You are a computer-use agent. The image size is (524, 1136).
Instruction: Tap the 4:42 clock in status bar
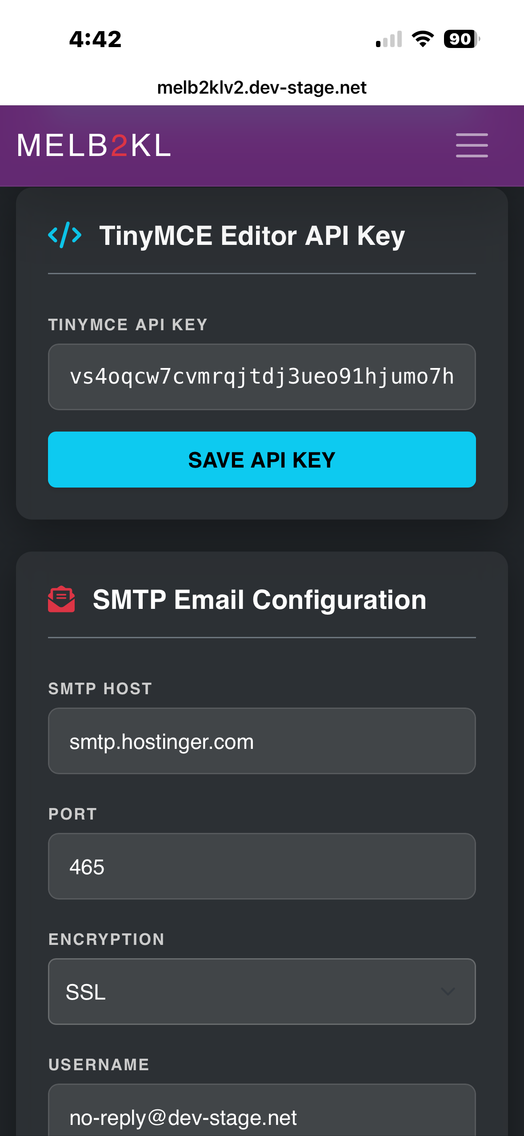[x=95, y=39]
